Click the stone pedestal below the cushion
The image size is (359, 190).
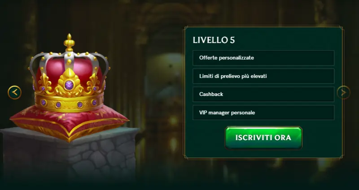pyautogui.click(x=69, y=158)
